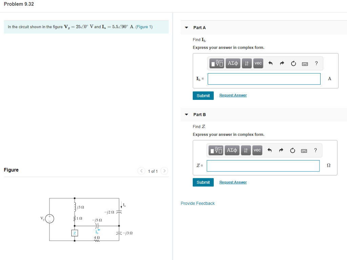
Task: Select the vec notation button in Part A
Action: (x=258, y=63)
